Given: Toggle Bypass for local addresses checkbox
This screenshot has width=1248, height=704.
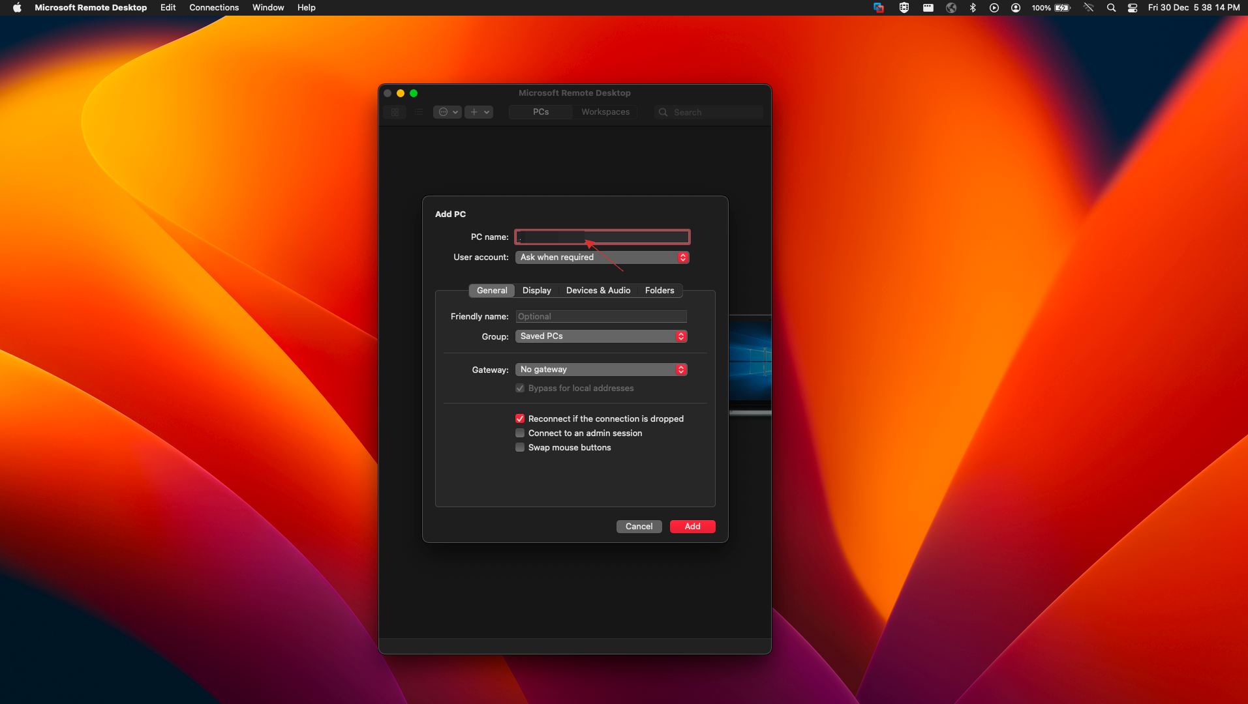Looking at the screenshot, I should [x=520, y=389].
